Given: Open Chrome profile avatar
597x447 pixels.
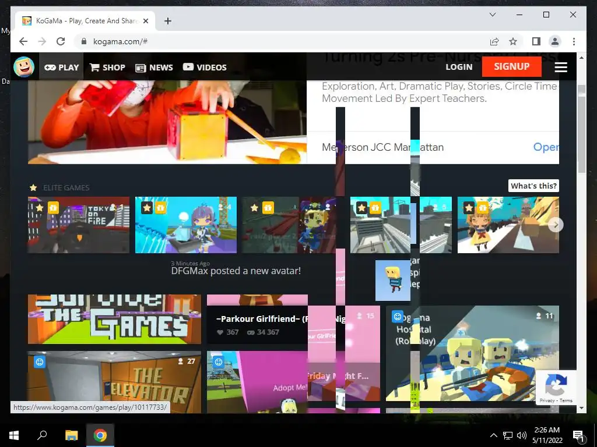Looking at the screenshot, I should tap(555, 41).
